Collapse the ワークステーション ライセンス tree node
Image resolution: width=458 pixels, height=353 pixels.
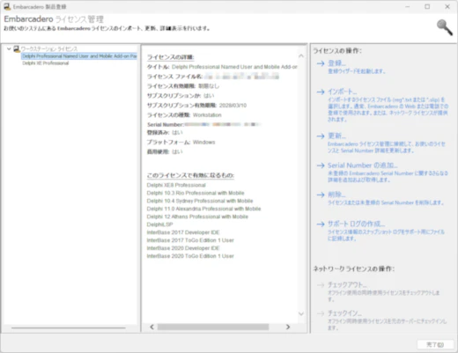[x=9, y=48]
